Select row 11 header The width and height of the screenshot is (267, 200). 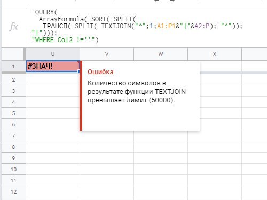pyautogui.click(x=13, y=180)
